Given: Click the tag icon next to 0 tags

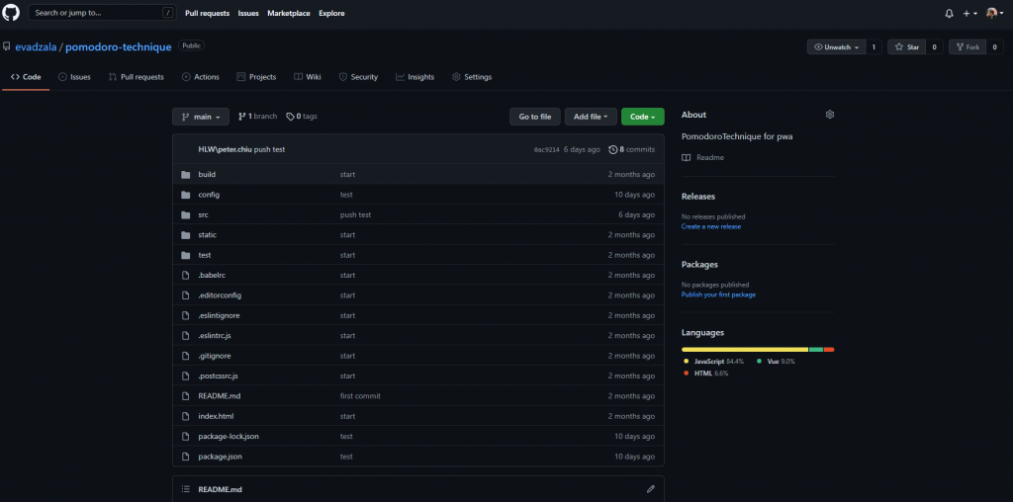Looking at the screenshot, I should click(290, 117).
